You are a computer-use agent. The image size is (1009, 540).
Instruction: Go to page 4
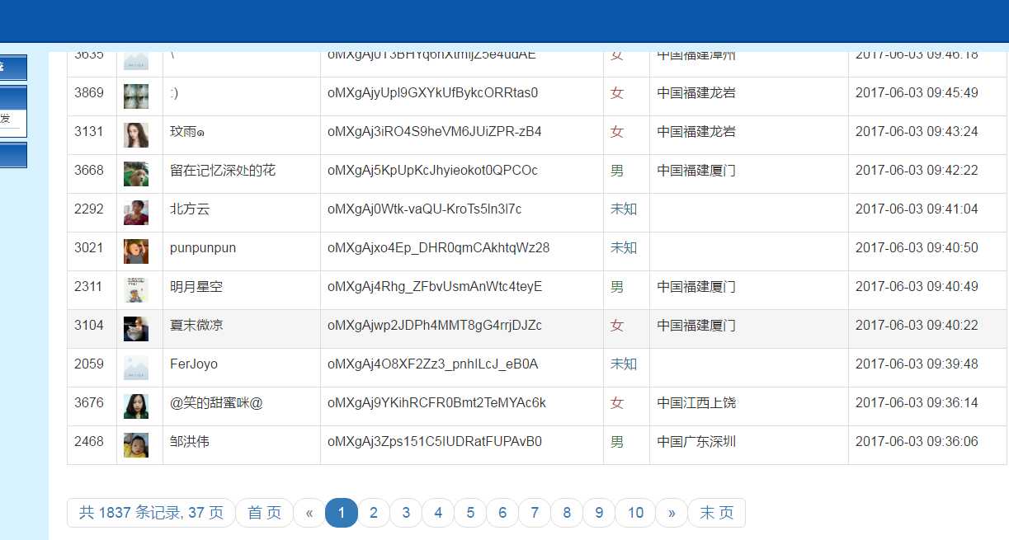click(x=438, y=513)
